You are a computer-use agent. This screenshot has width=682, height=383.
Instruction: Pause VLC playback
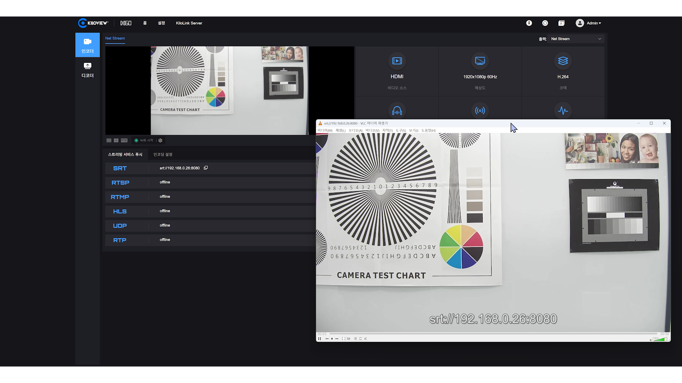pyautogui.click(x=319, y=339)
